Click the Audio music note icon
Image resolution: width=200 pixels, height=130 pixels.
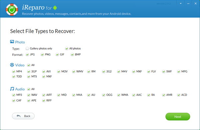(x=12, y=89)
